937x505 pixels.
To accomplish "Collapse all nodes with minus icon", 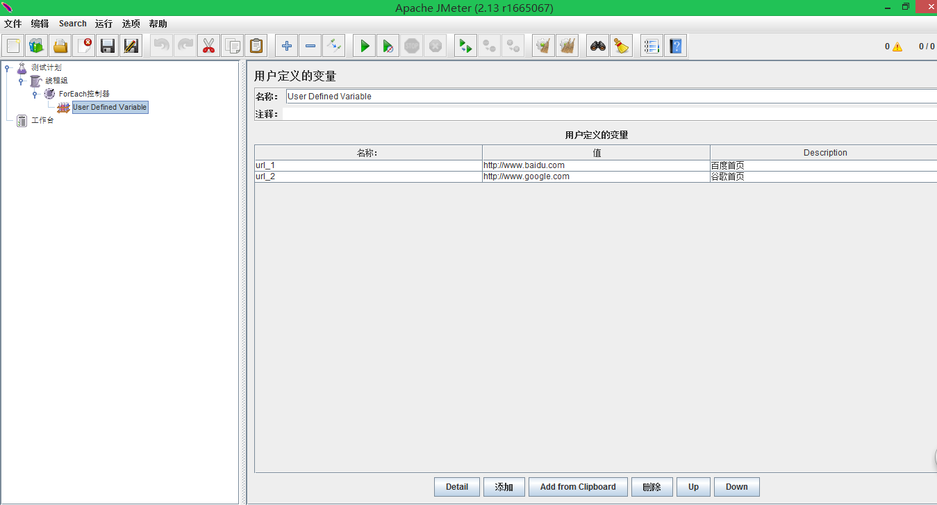I will point(310,47).
